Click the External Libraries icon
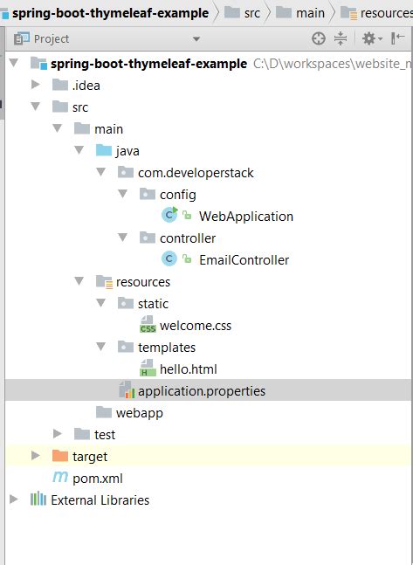The height and width of the screenshot is (565, 413). 38,499
